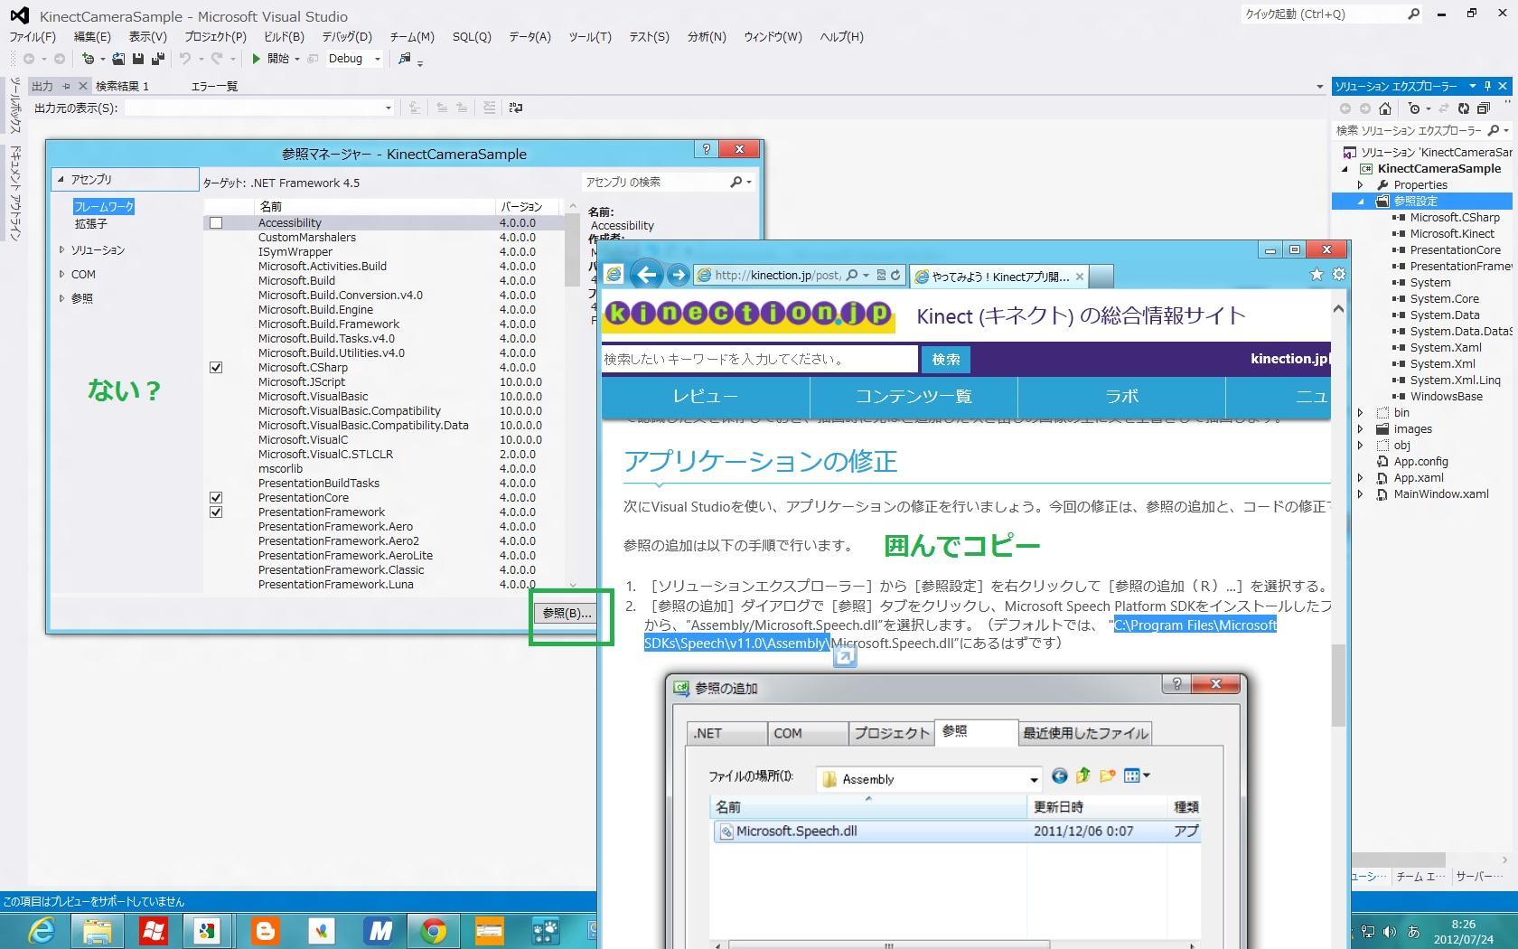Click the アセンブリの検索 search field
Screen dimensions: 1518x949
pyautogui.click(x=655, y=183)
